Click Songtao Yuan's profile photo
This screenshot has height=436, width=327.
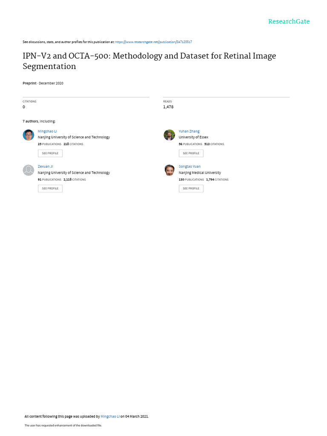[169, 170]
